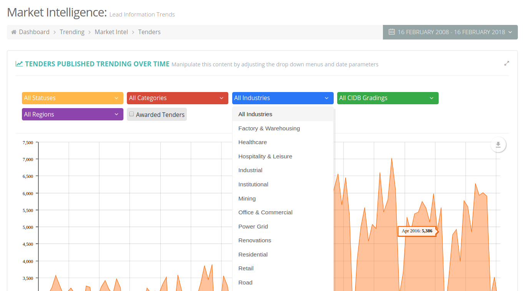Go to Market Intel breadcrumb link

pos(111,32)
